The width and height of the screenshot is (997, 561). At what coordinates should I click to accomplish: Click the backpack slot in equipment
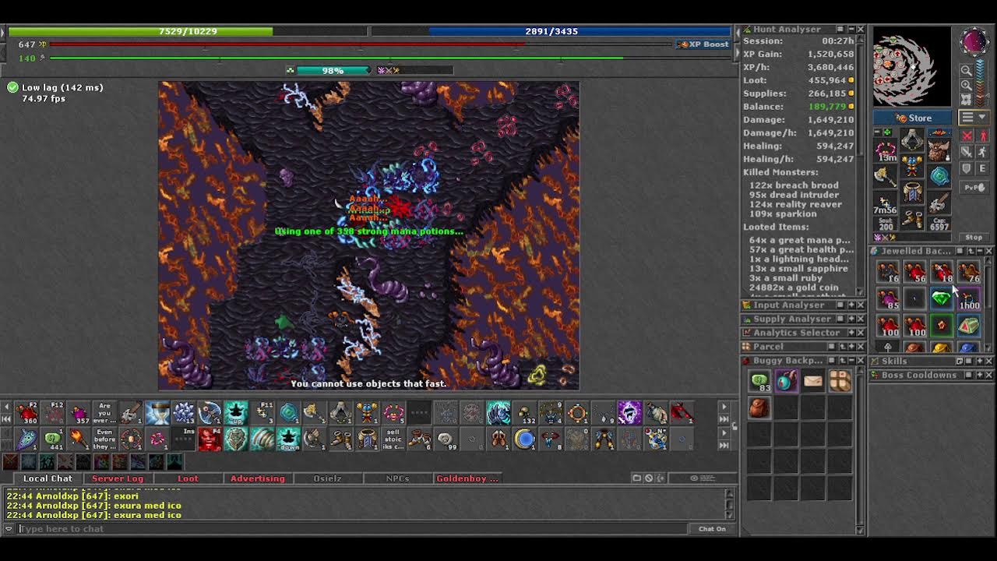pos(939,150)
